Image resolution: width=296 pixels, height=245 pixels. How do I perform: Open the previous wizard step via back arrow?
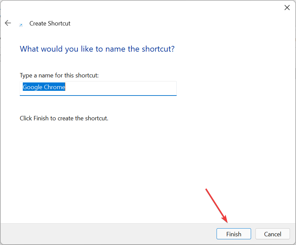pyautogui.click(x=8, y=23)
